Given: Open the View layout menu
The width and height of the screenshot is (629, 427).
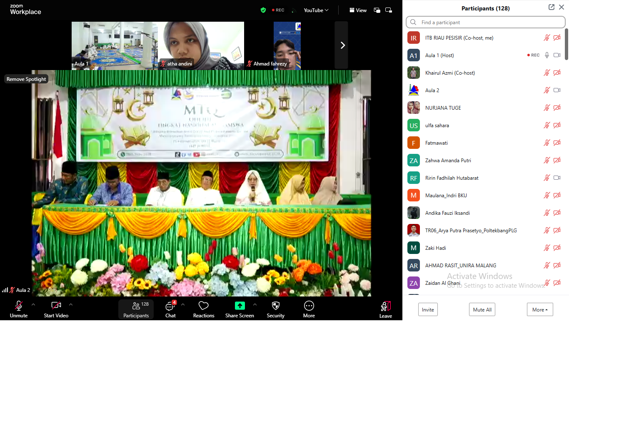Looking at the screenshot, I should (358, 10).
